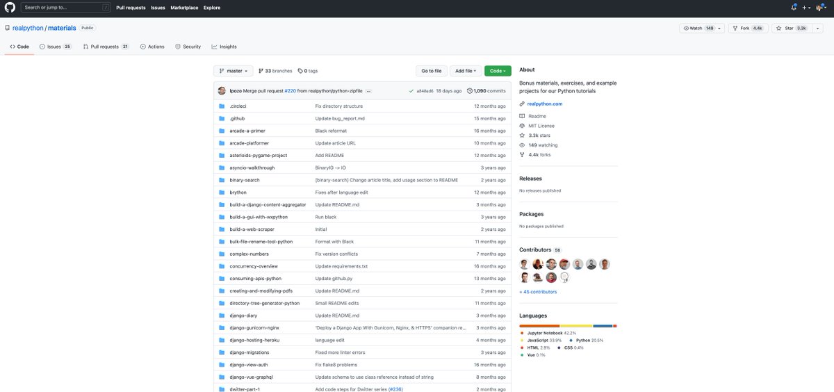The image size is (834, 392).
Task: Open the Contributors 56 heading
Action: click(540, 250)
